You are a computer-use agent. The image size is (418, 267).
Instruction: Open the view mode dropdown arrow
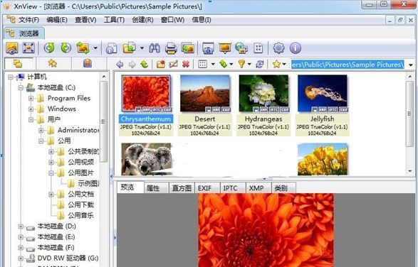(x=213, y=64)
